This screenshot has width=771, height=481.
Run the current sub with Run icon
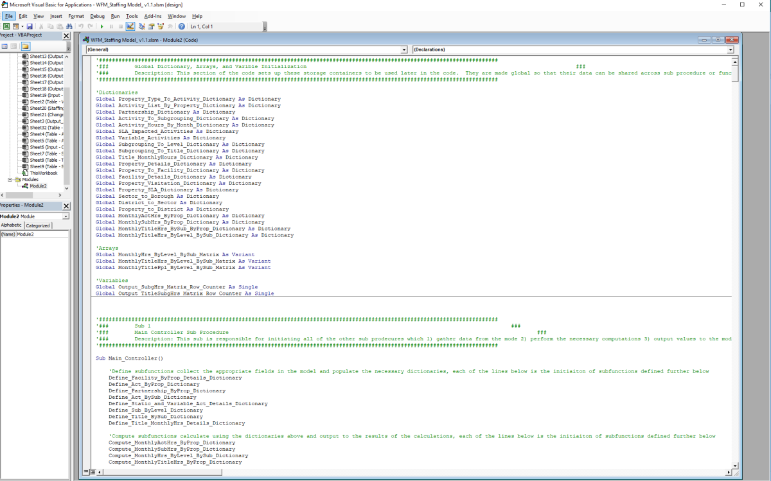pos(102,26)
